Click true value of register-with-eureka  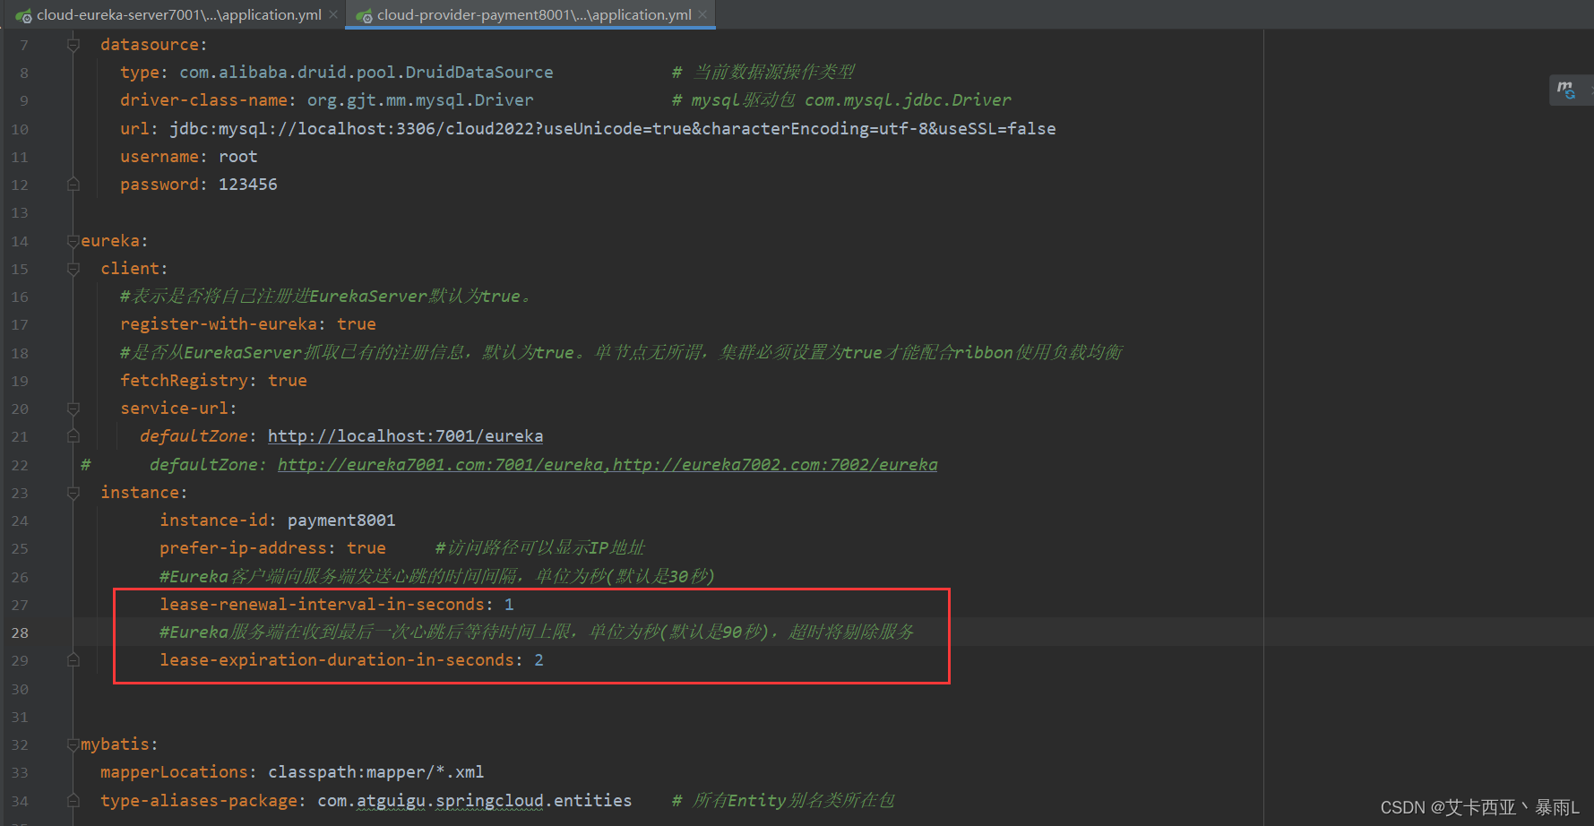pos(357,324)
